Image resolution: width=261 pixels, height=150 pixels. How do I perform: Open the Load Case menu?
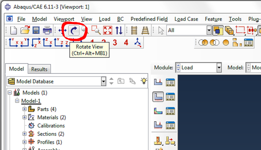(x=186, y=19)
